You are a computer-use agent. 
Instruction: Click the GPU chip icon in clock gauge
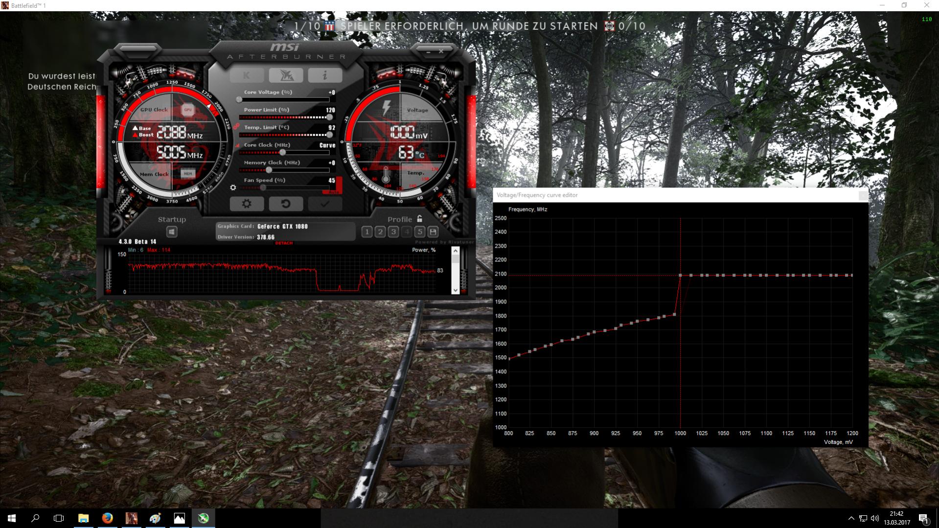pyautogui.click(x=188, y=110)
